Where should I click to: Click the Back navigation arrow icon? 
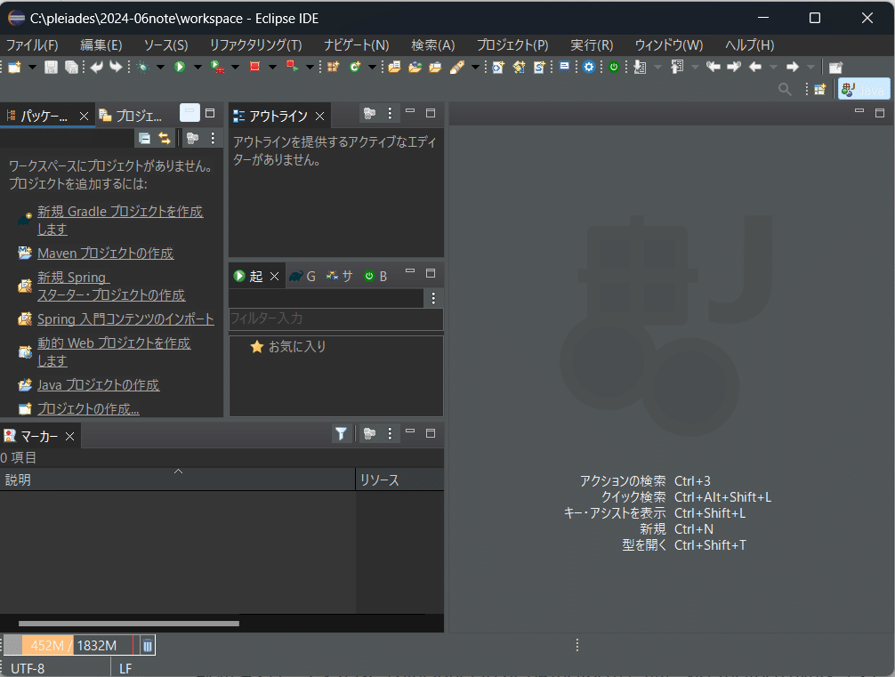[755, 68]
